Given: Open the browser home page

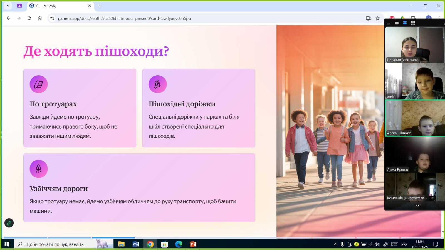Looking at the screenshot, I should coord(40,18).
